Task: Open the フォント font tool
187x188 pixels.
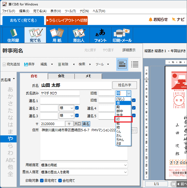Action: coord(100,35)
